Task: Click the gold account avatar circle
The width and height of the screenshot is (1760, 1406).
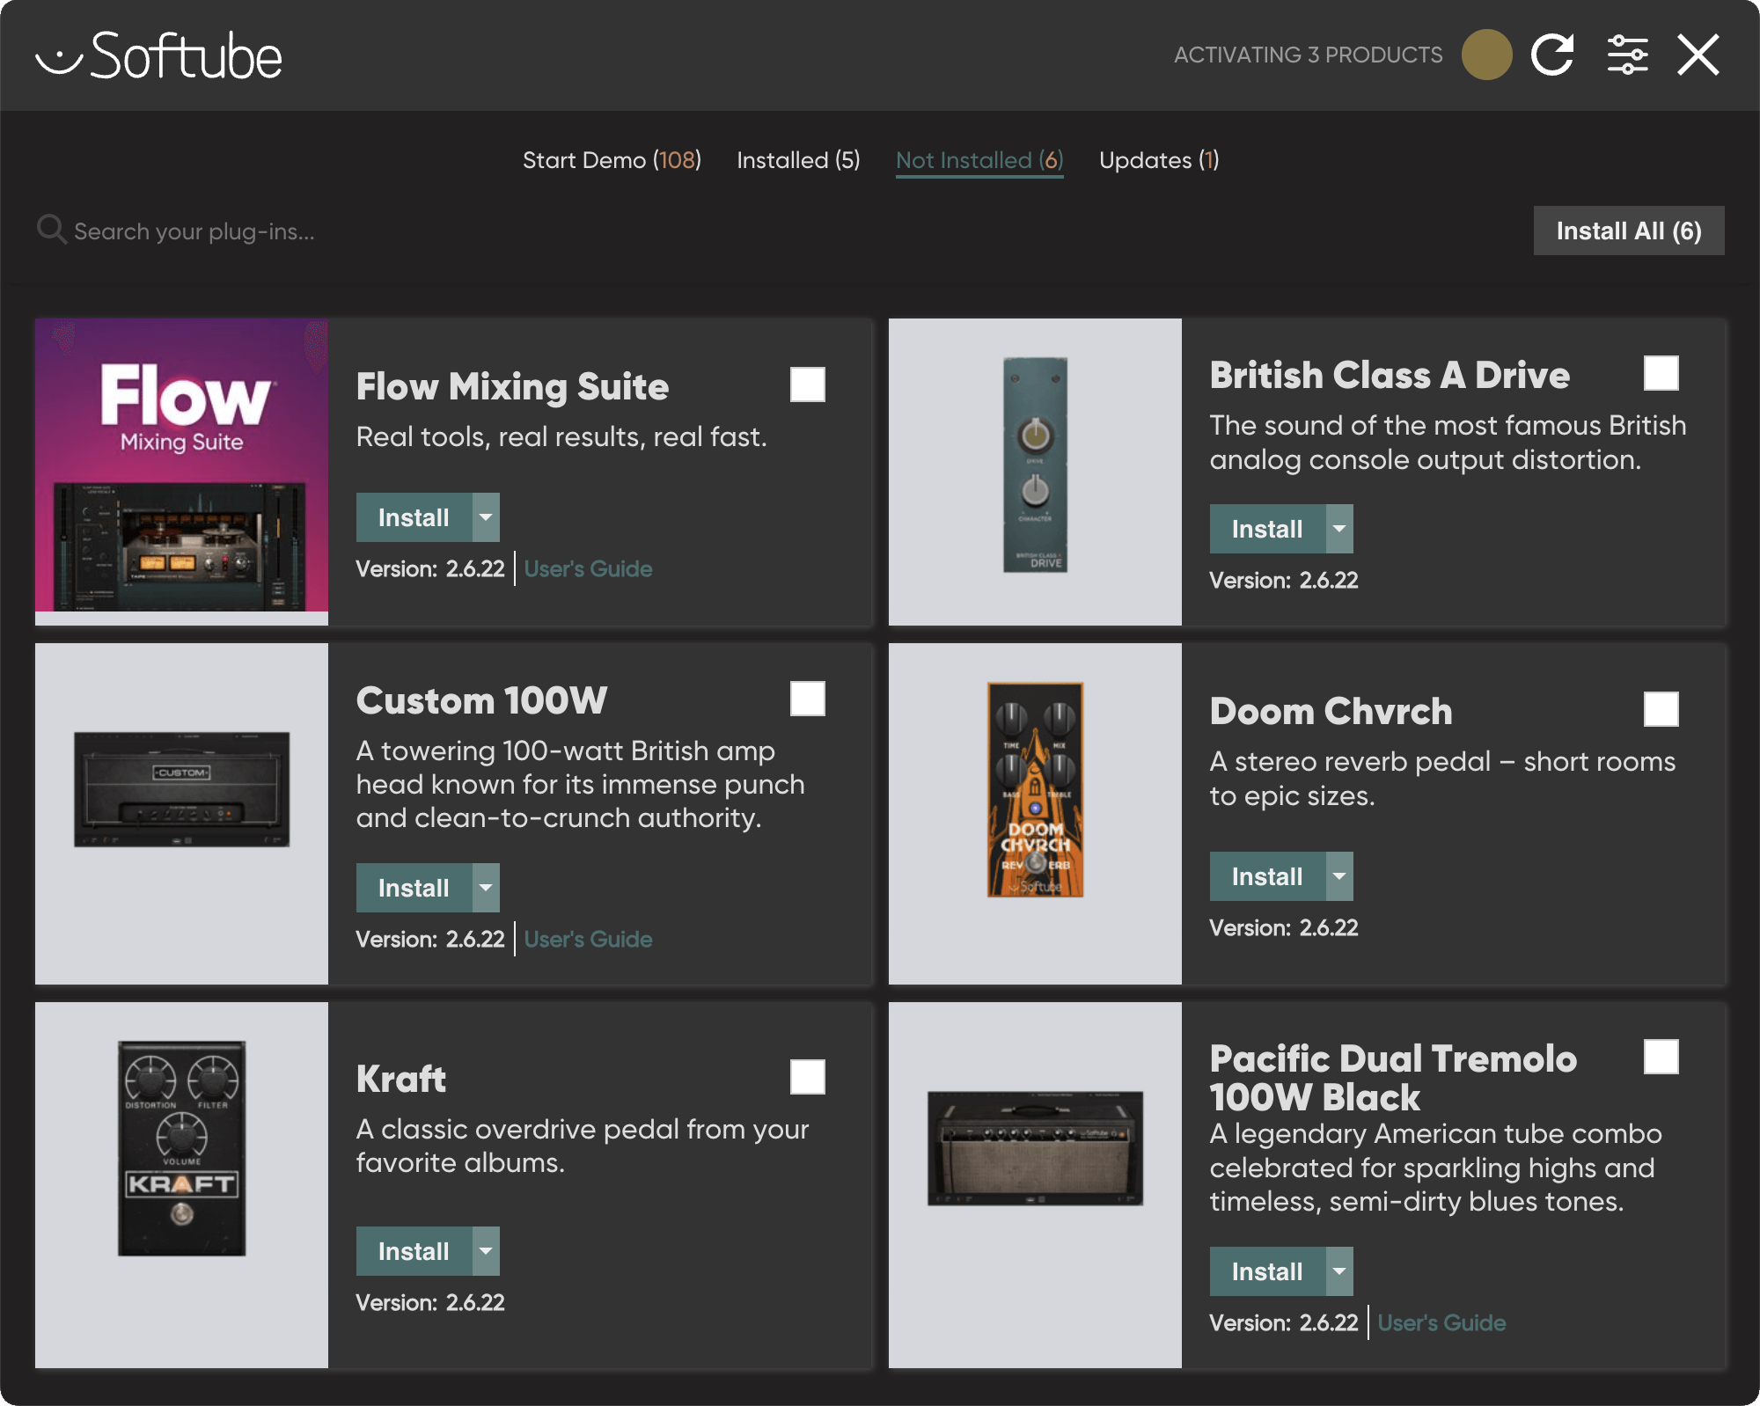Action: pyautogui.click(x=1486, y=55)
